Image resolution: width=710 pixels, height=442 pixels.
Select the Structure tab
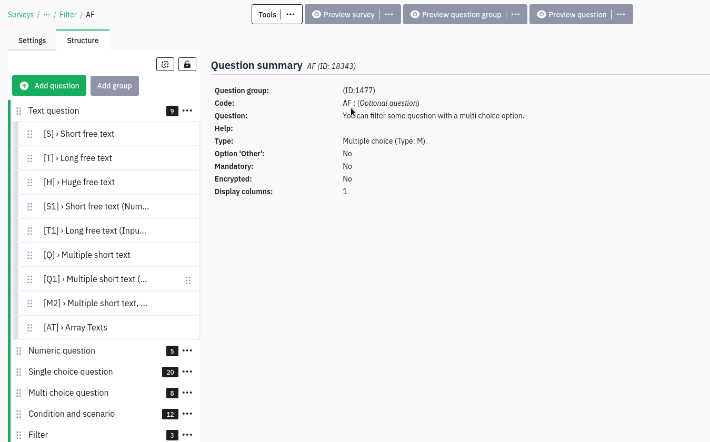click(x=83, y=41)
